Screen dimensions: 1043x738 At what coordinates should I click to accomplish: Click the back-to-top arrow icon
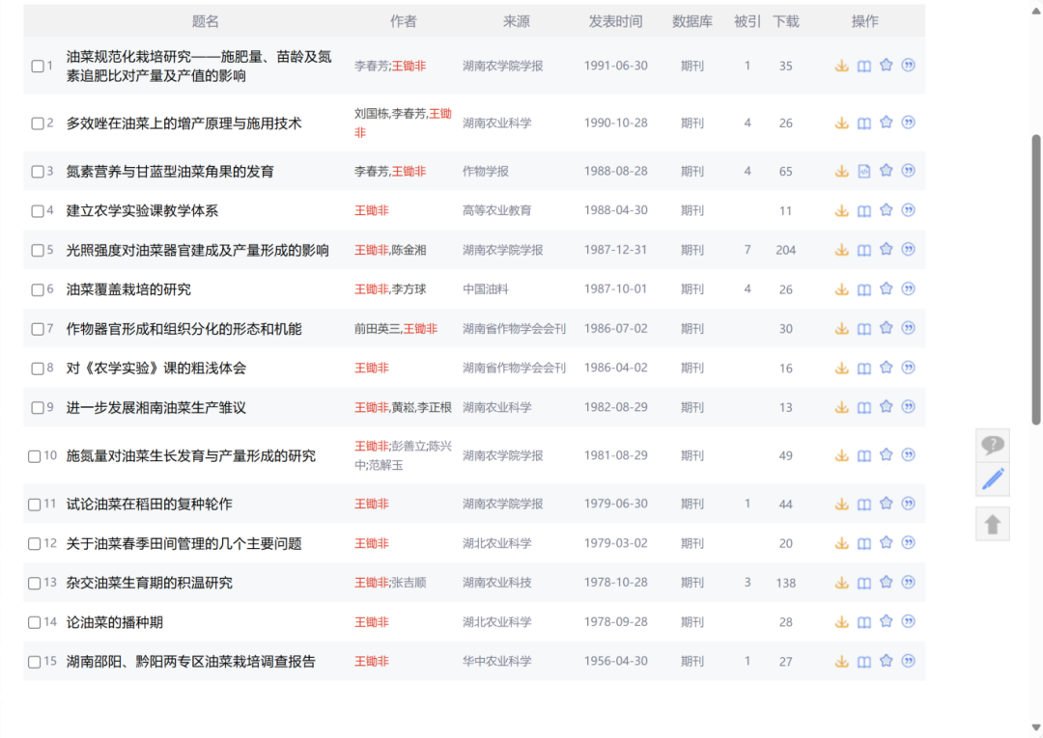pos(993,523)
